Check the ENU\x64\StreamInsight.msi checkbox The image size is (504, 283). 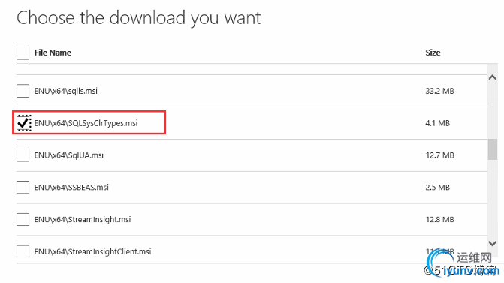(23, 219)
